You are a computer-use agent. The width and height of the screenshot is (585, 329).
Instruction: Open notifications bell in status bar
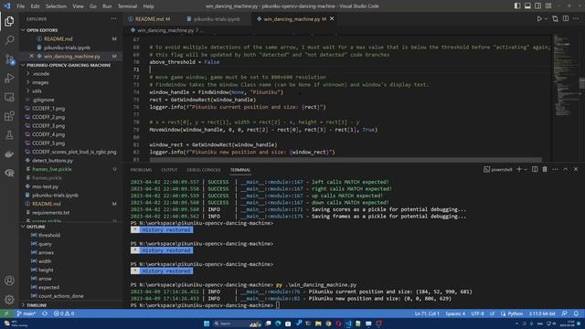[x=576, y=313]
